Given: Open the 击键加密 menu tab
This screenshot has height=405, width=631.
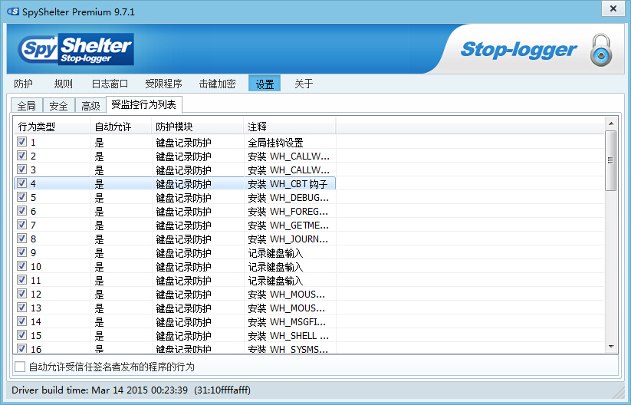Looking at the screenshot, I should point(217,84).
